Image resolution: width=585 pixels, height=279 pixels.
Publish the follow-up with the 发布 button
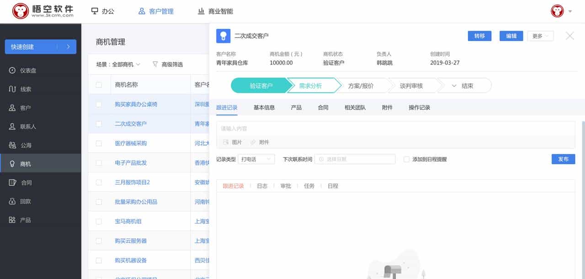tap(563, 159)
